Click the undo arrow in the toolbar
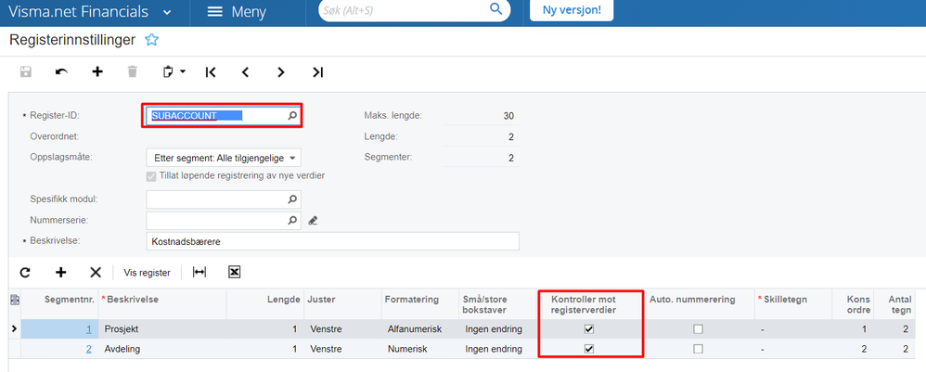This screenshot has width=926, height=372. 61,71
